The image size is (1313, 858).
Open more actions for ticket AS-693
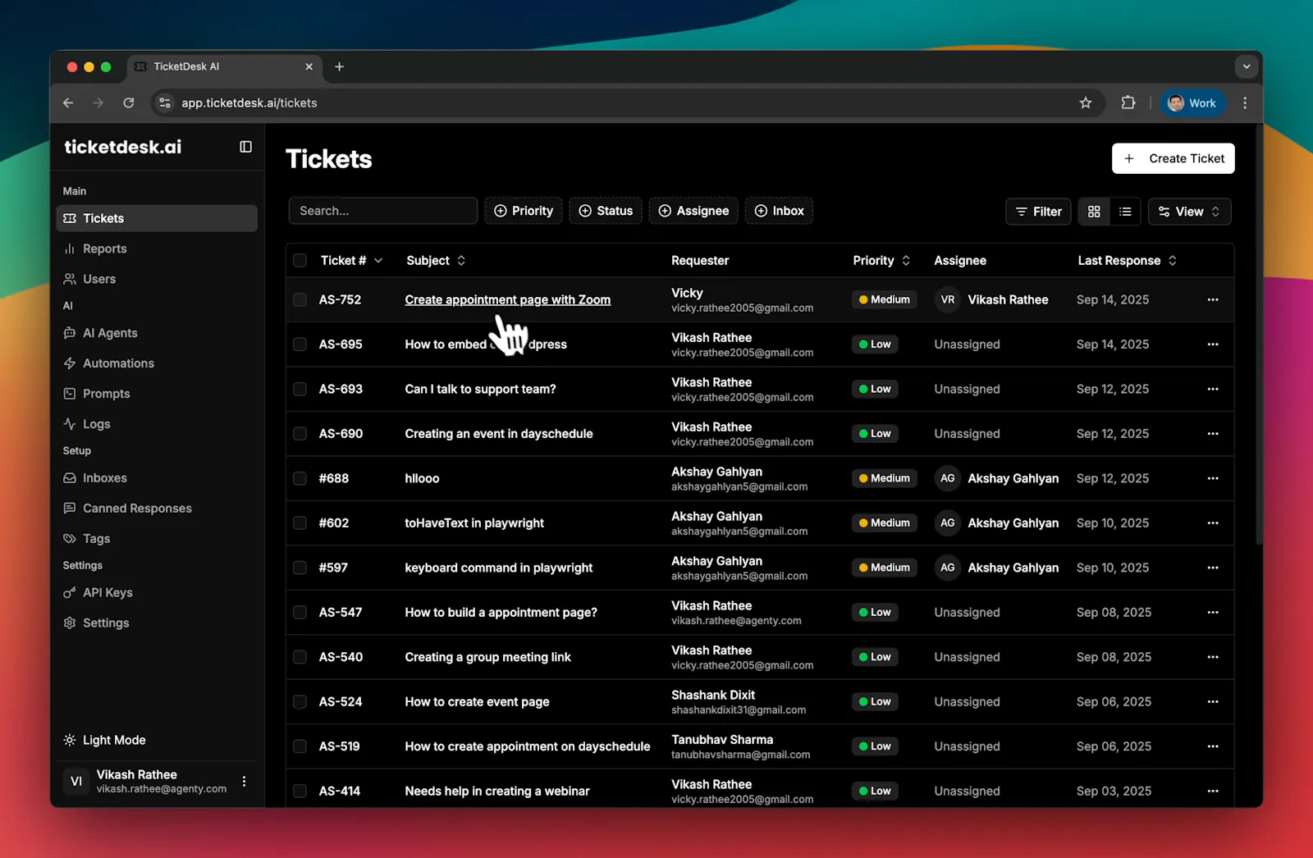[x=1213, y=389]
